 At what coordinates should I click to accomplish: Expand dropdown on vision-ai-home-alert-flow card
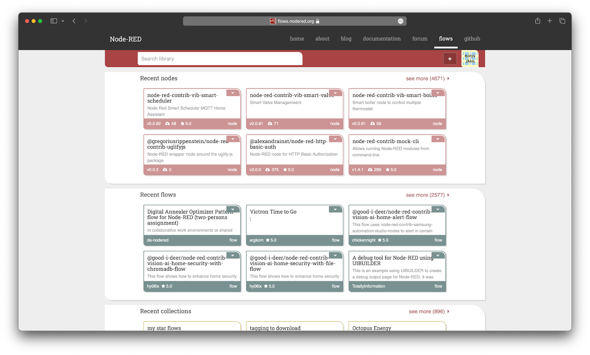[438, 209]
